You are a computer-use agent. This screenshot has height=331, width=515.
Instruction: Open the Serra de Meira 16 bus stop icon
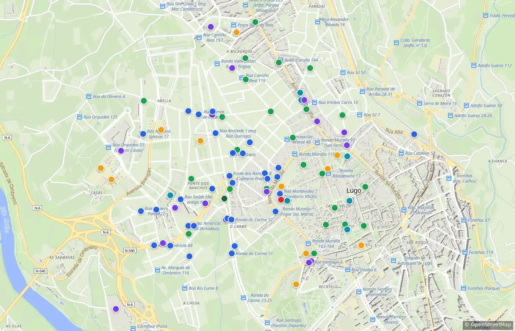[419, 103]
